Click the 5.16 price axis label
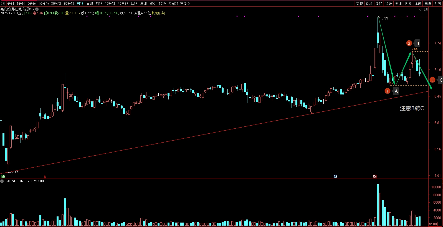This screenshot has width=443, height=227. (x=437, y=149)
